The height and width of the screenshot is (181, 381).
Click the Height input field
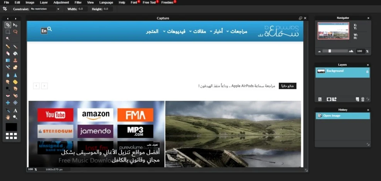click(108, 9)
